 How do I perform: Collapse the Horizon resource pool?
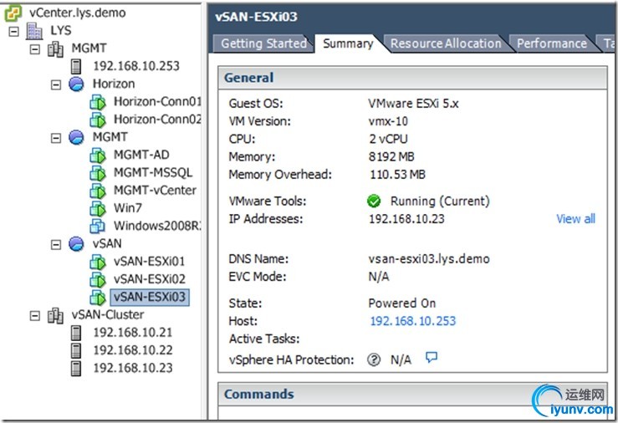[x=56, y=84]
